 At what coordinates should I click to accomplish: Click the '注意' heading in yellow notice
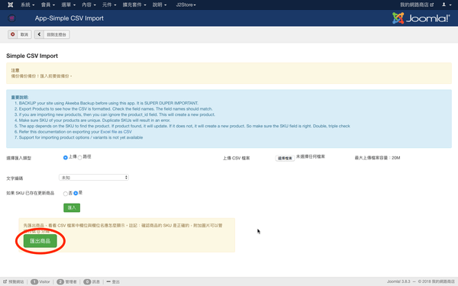[15, 70]
